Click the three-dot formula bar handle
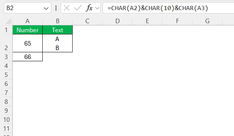This screenshot has height=136, width=234. point(56,8)
